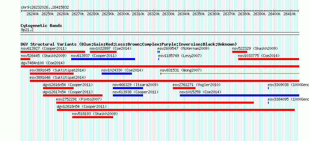
Task: Select the nsv1015259 (Coe2014) label
Action: pyautogui.click(x=200, y=92)
